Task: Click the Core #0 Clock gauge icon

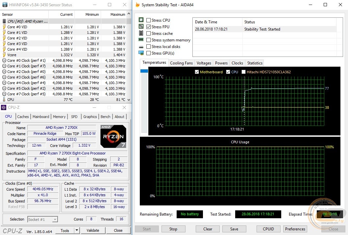Action: [x=4, y=60]
